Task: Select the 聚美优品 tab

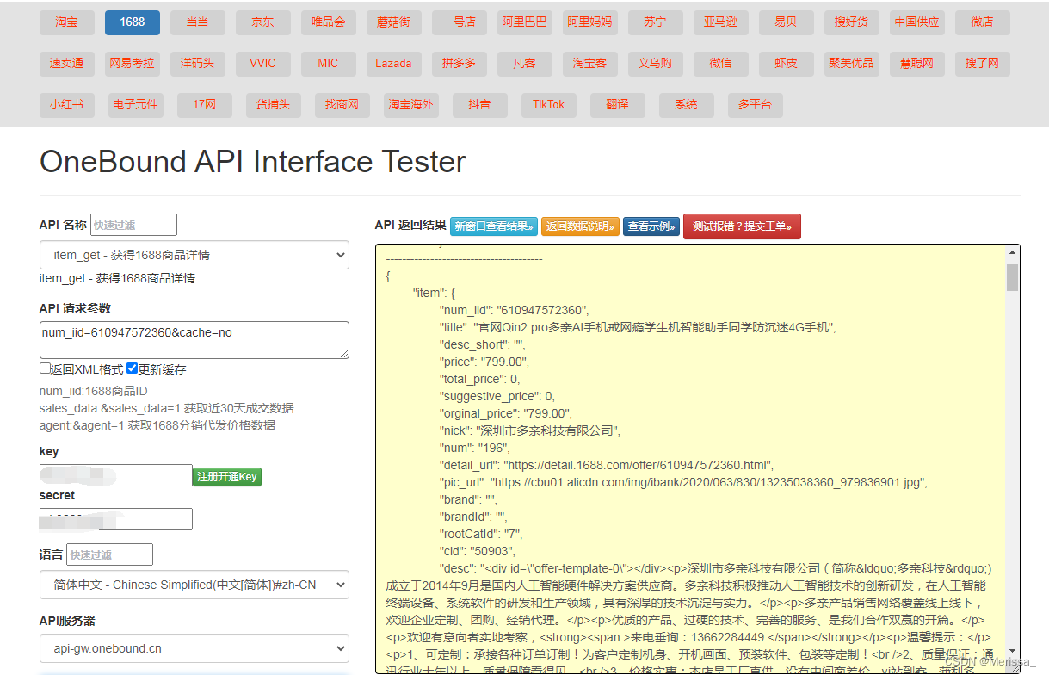Action: point(851,64)
